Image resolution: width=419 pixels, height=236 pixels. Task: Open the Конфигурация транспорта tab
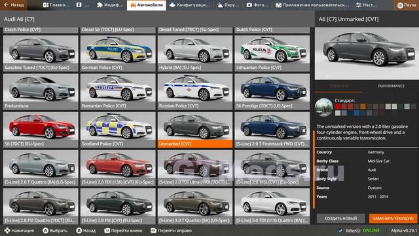[190, 5]
